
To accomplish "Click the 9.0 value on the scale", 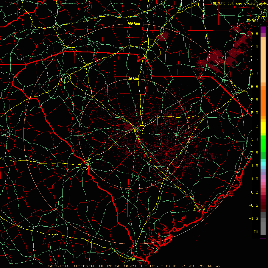I will 255,47.
